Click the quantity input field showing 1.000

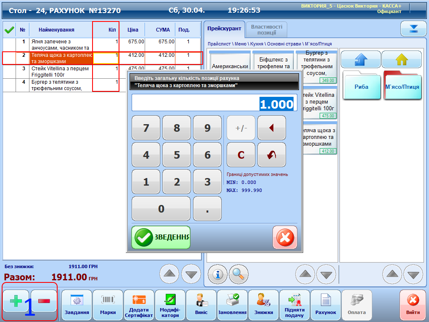[x=214, y=104]
